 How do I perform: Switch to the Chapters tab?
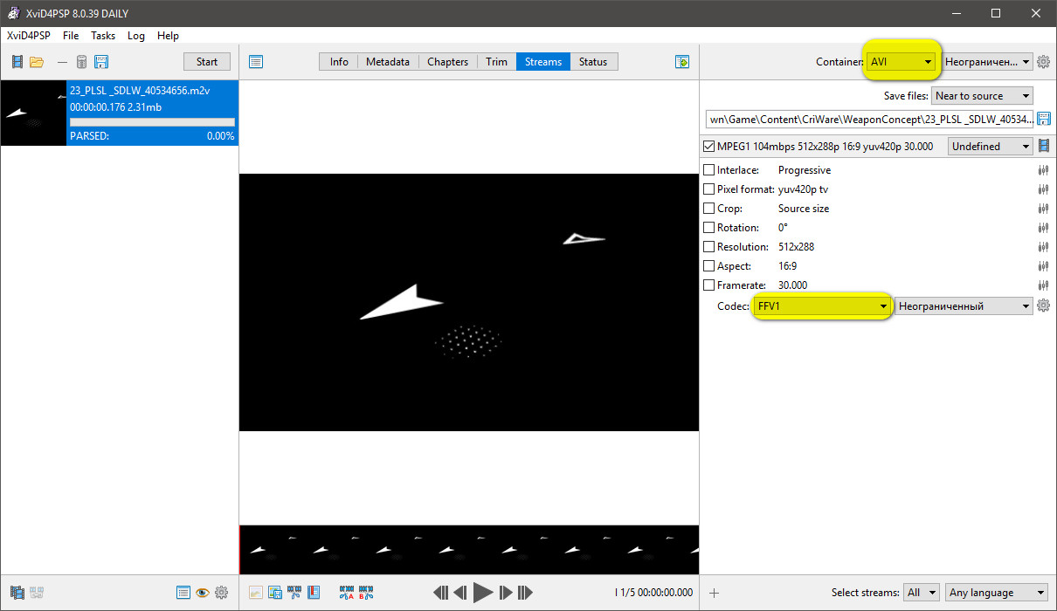(x=447, y=62)
